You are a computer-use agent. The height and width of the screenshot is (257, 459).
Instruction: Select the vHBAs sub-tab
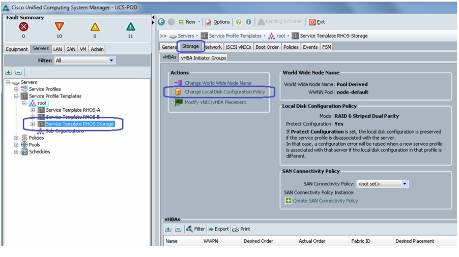pos(169,57)
